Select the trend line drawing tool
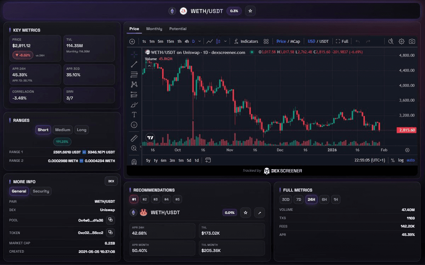 [134, 64]
